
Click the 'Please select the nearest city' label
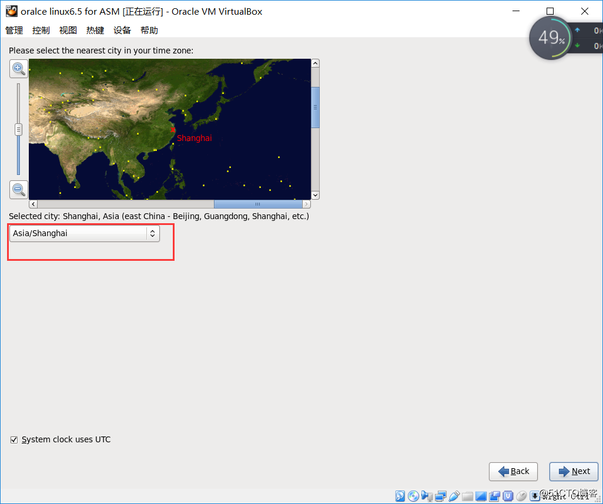click(101, 51)
